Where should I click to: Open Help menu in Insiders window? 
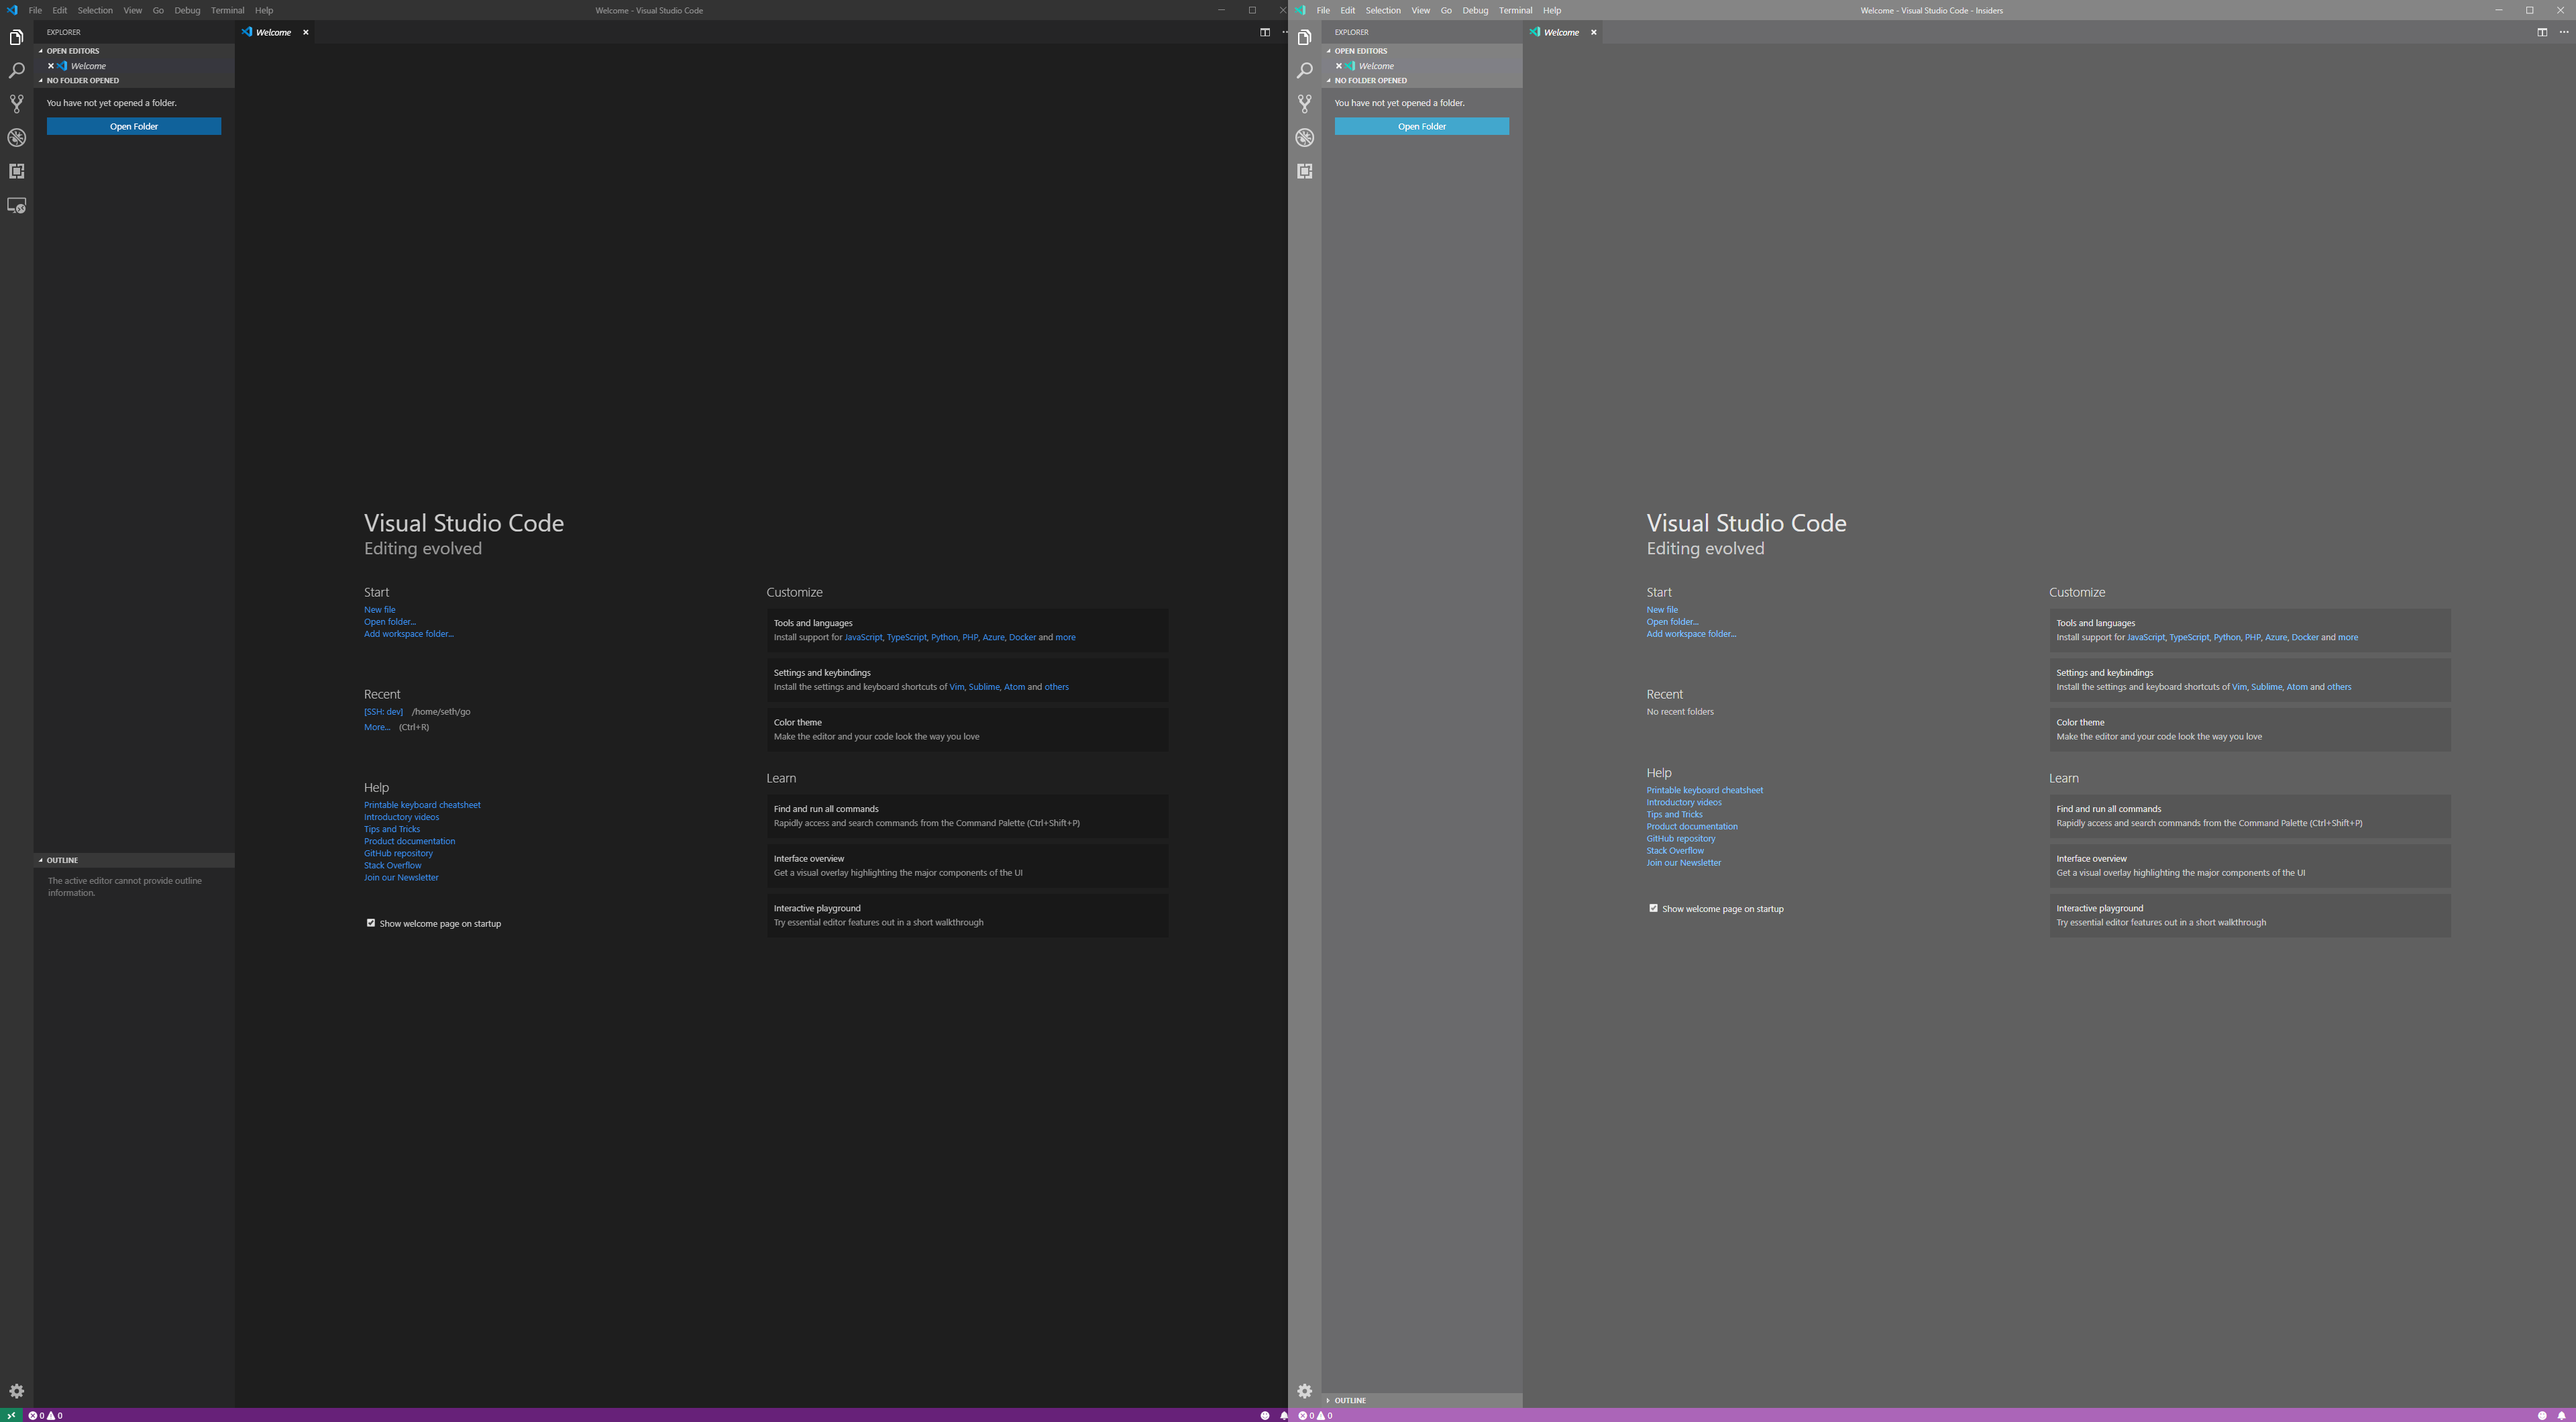tap(1552, 10)
